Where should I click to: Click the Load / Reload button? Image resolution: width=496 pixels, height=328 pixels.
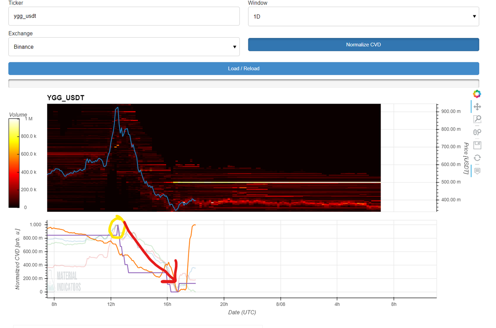pos(243,68)
